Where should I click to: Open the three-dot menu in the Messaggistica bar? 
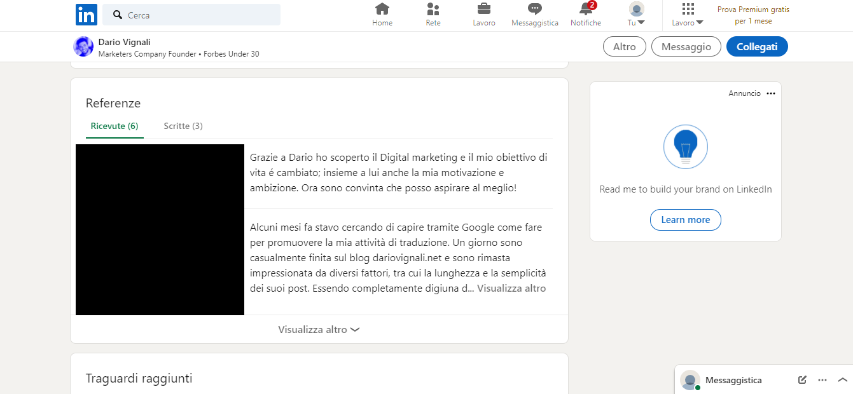[x=822, y=379]
